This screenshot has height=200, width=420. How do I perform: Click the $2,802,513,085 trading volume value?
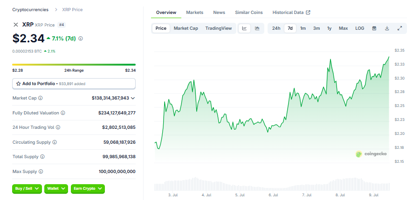tap(119, 127)
